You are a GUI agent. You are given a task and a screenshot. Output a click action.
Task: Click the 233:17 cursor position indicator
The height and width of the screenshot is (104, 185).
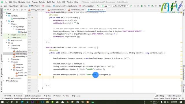pos(156,99)
